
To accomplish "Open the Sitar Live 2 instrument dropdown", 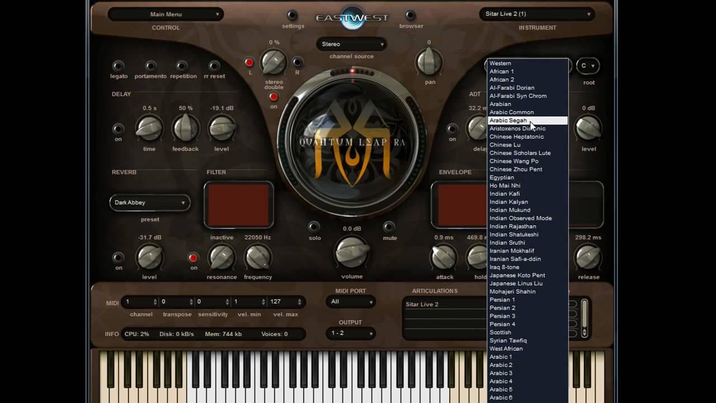I will point(537,14).
